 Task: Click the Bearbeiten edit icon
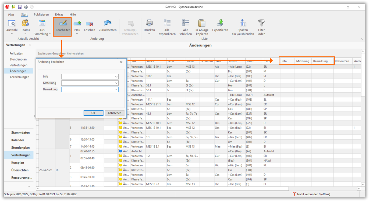[x=63, y=24]
